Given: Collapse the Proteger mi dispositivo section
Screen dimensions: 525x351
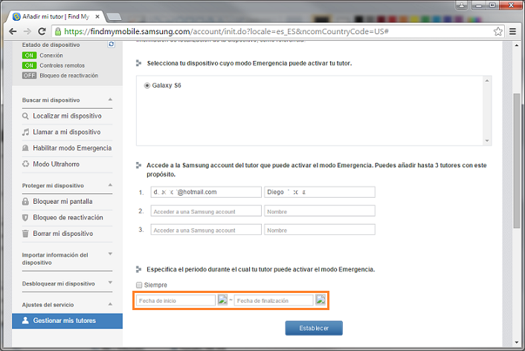Looking at the screenshot, I should [110, 185].
